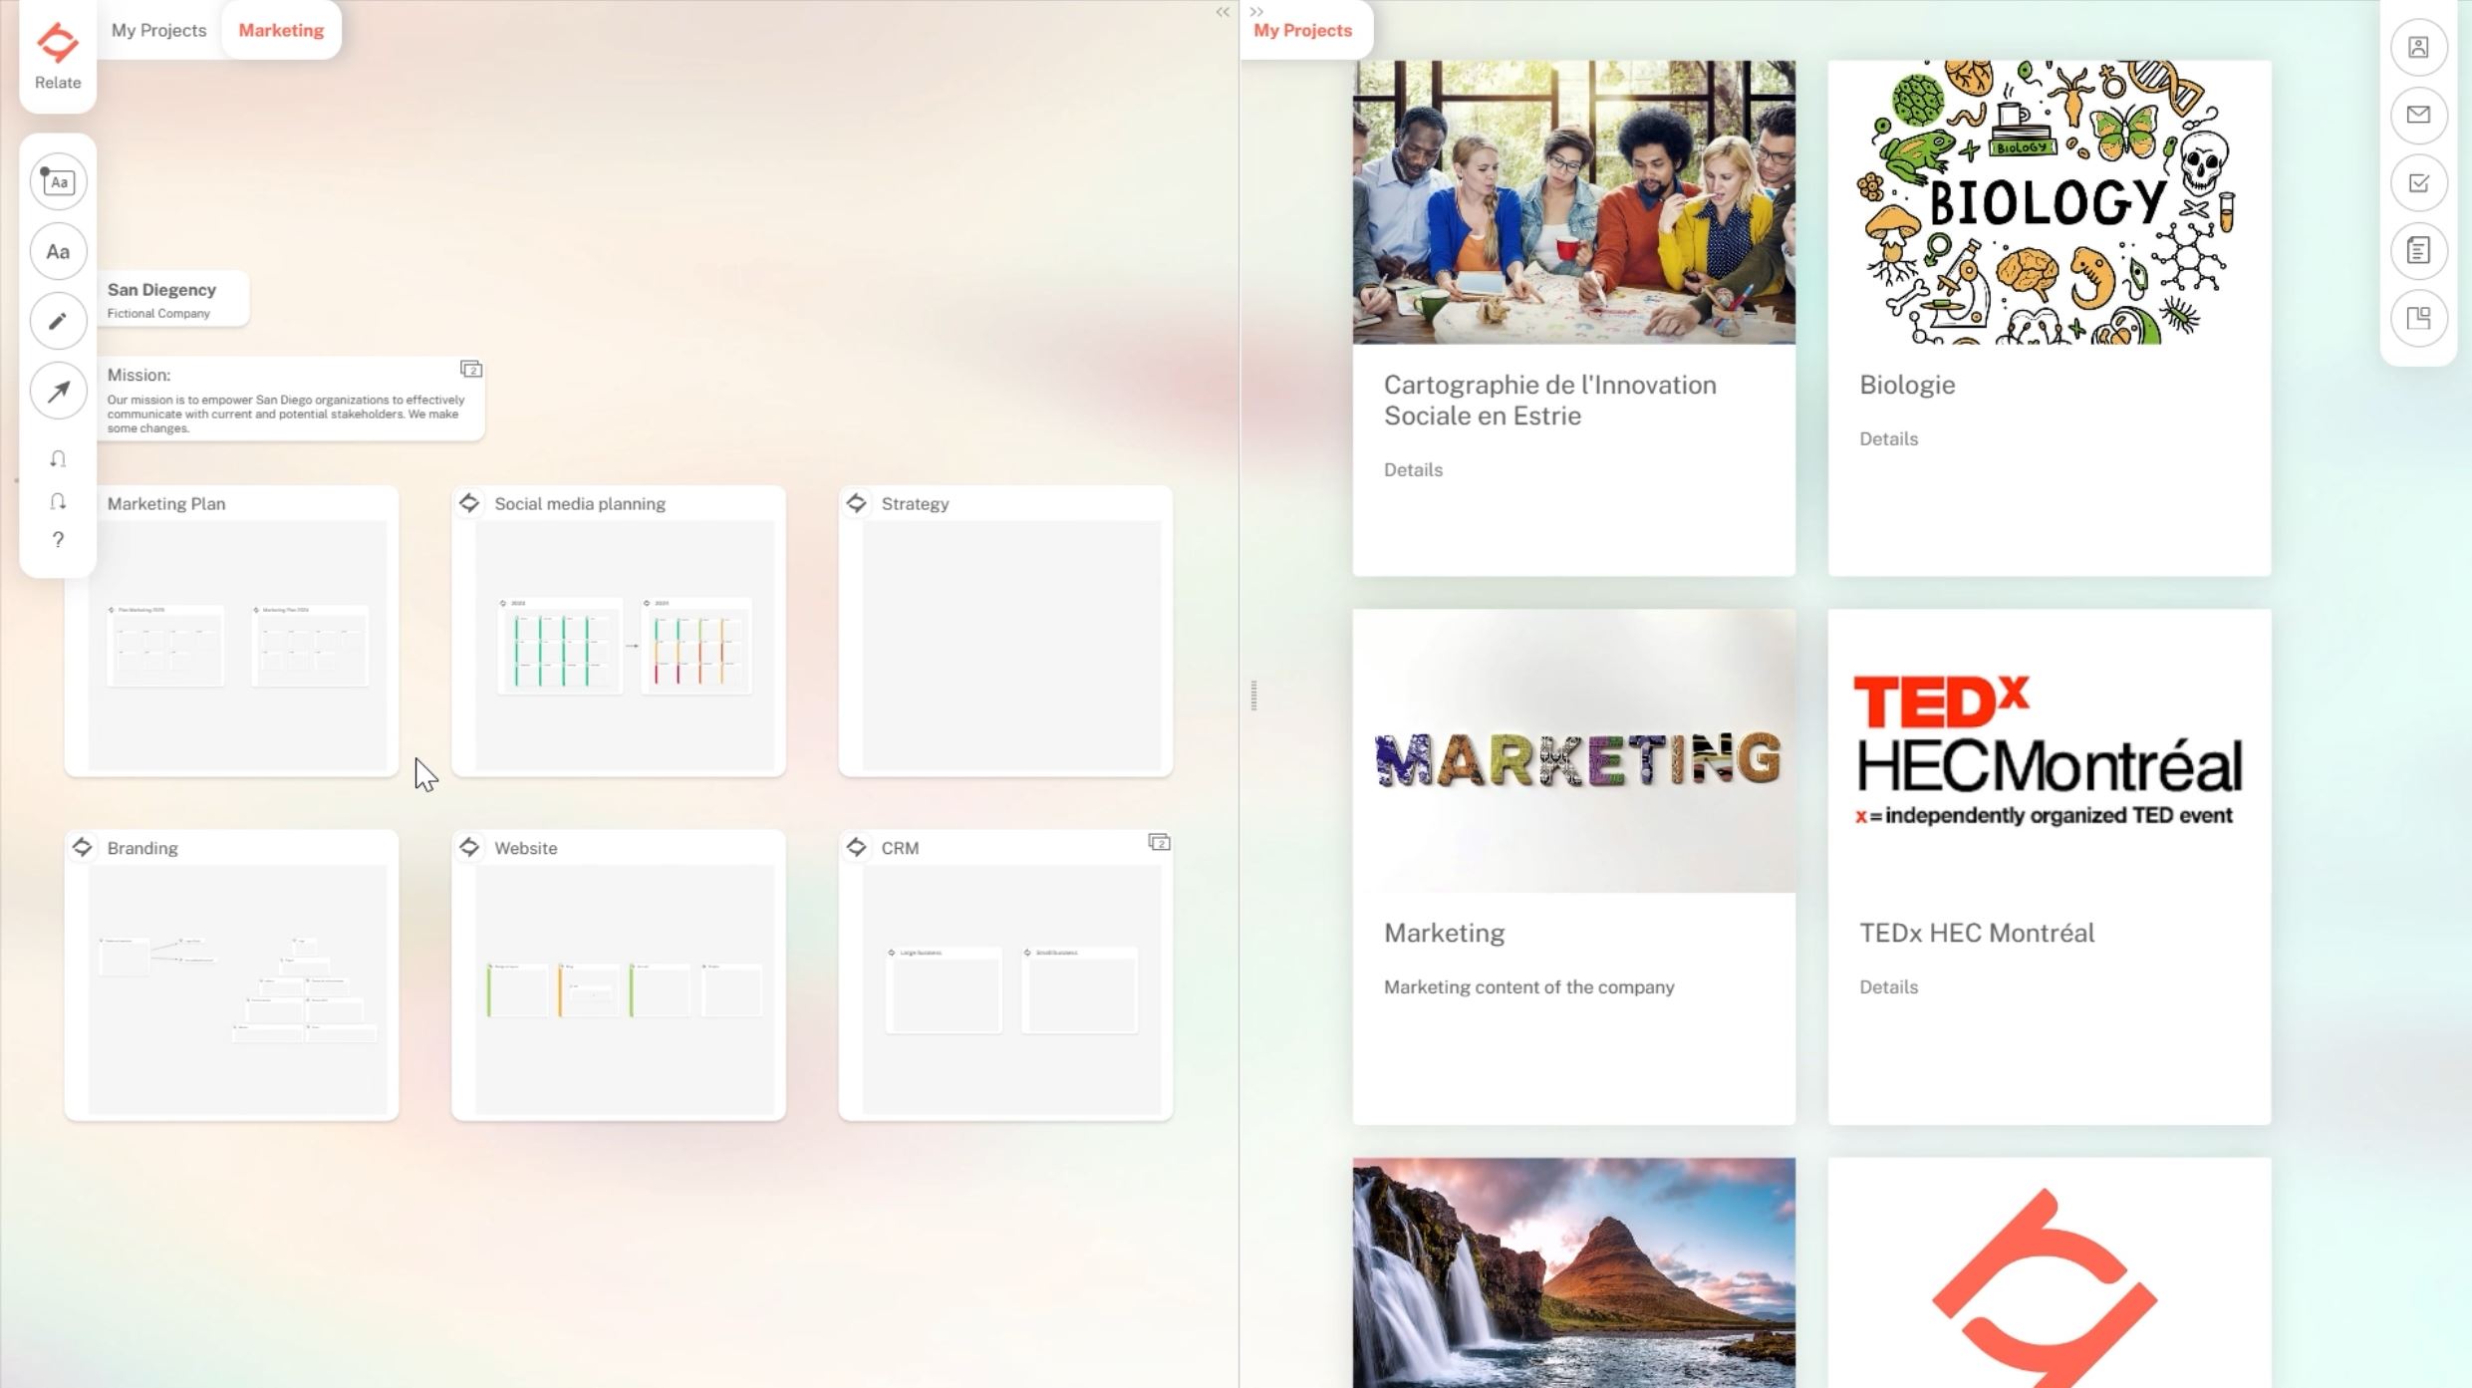Click Details under TEDx HEC Montréal
This screenshot has width=2472, height=1388.
[1888, 986]
